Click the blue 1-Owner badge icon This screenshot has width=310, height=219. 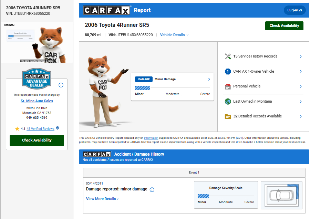(228, 71)
